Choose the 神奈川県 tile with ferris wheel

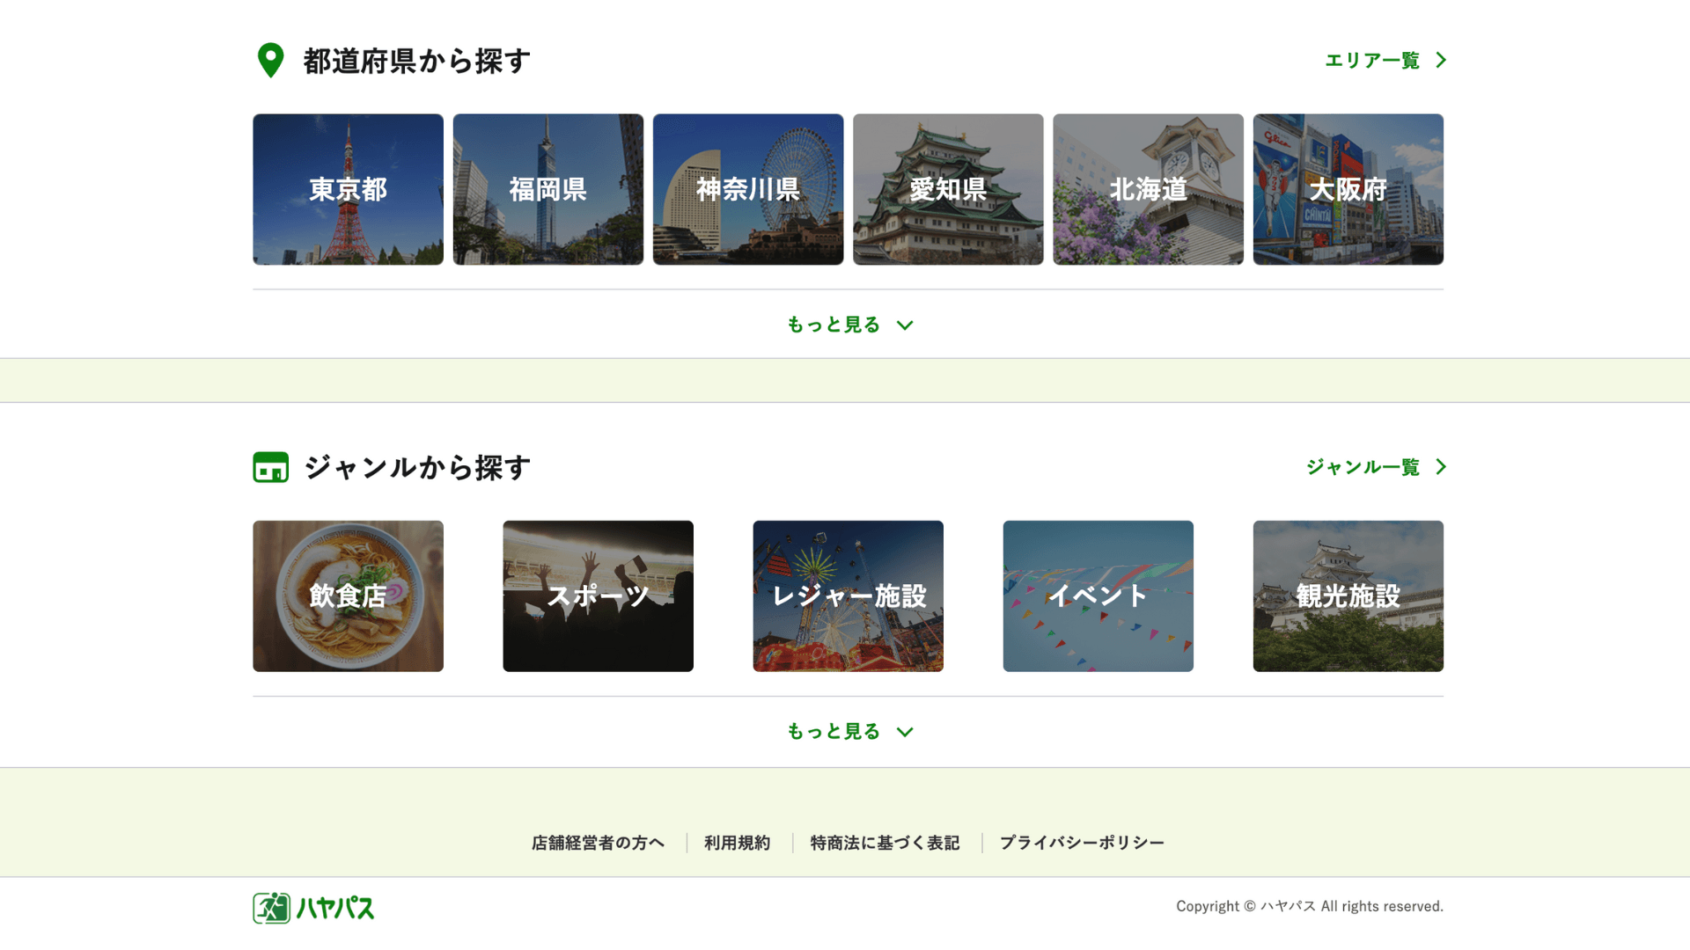[x=747, y=189]
